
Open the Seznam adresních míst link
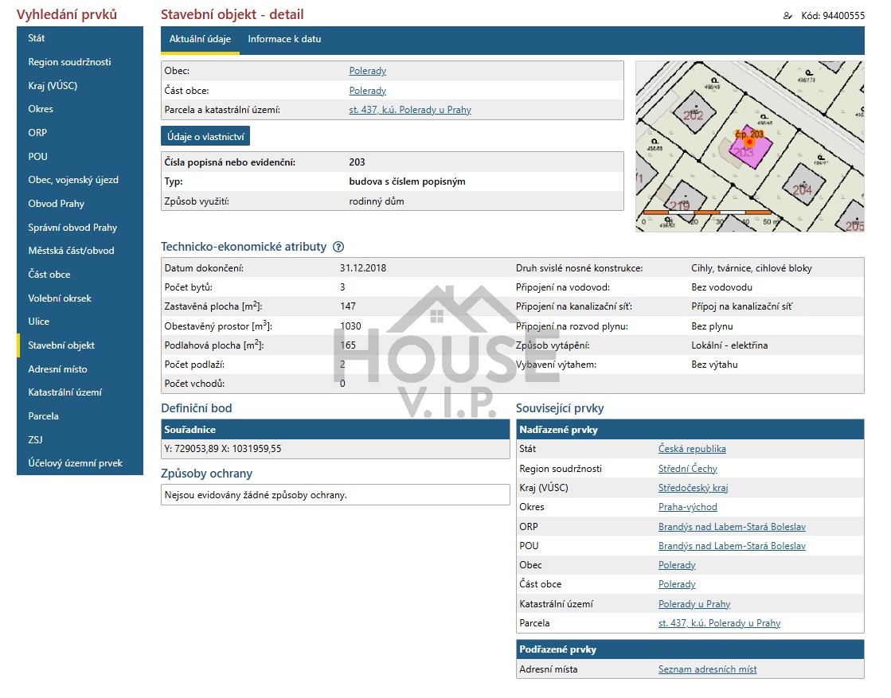coord(707,669)
